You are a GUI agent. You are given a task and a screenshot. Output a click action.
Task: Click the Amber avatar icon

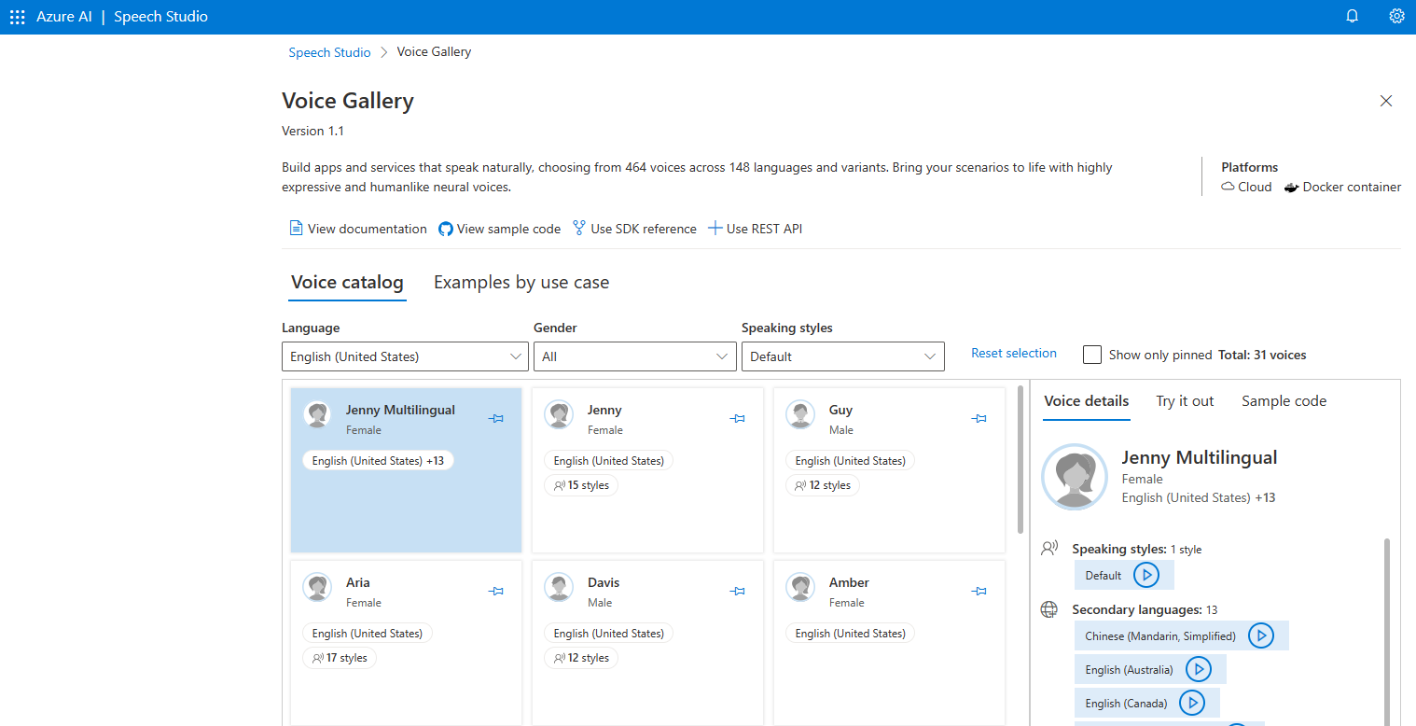point(800,587)
